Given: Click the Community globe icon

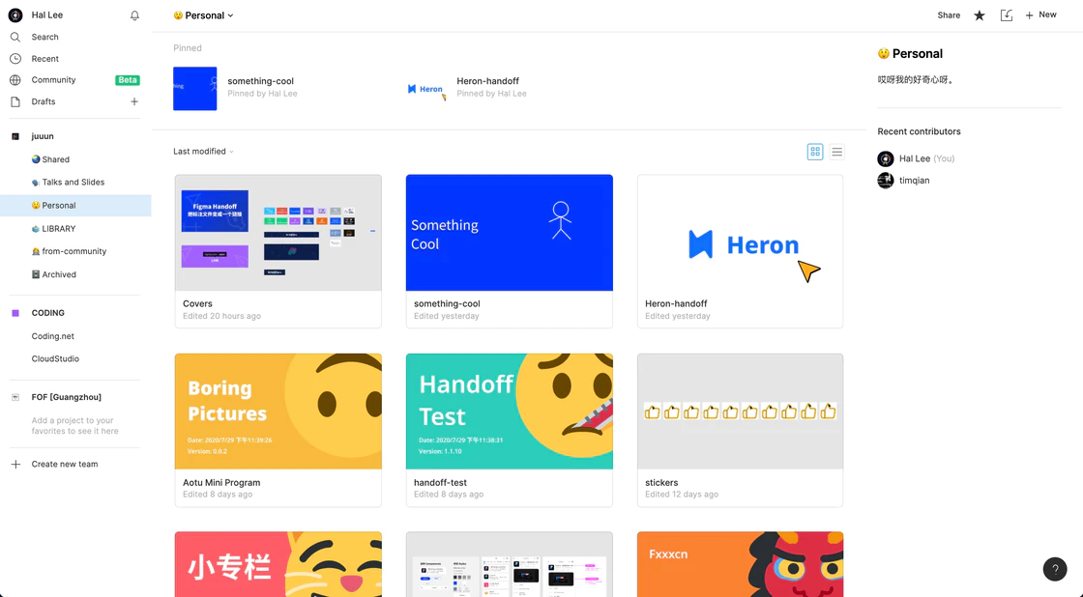Looking at the screenshot, I should click(x=15, y=80).
